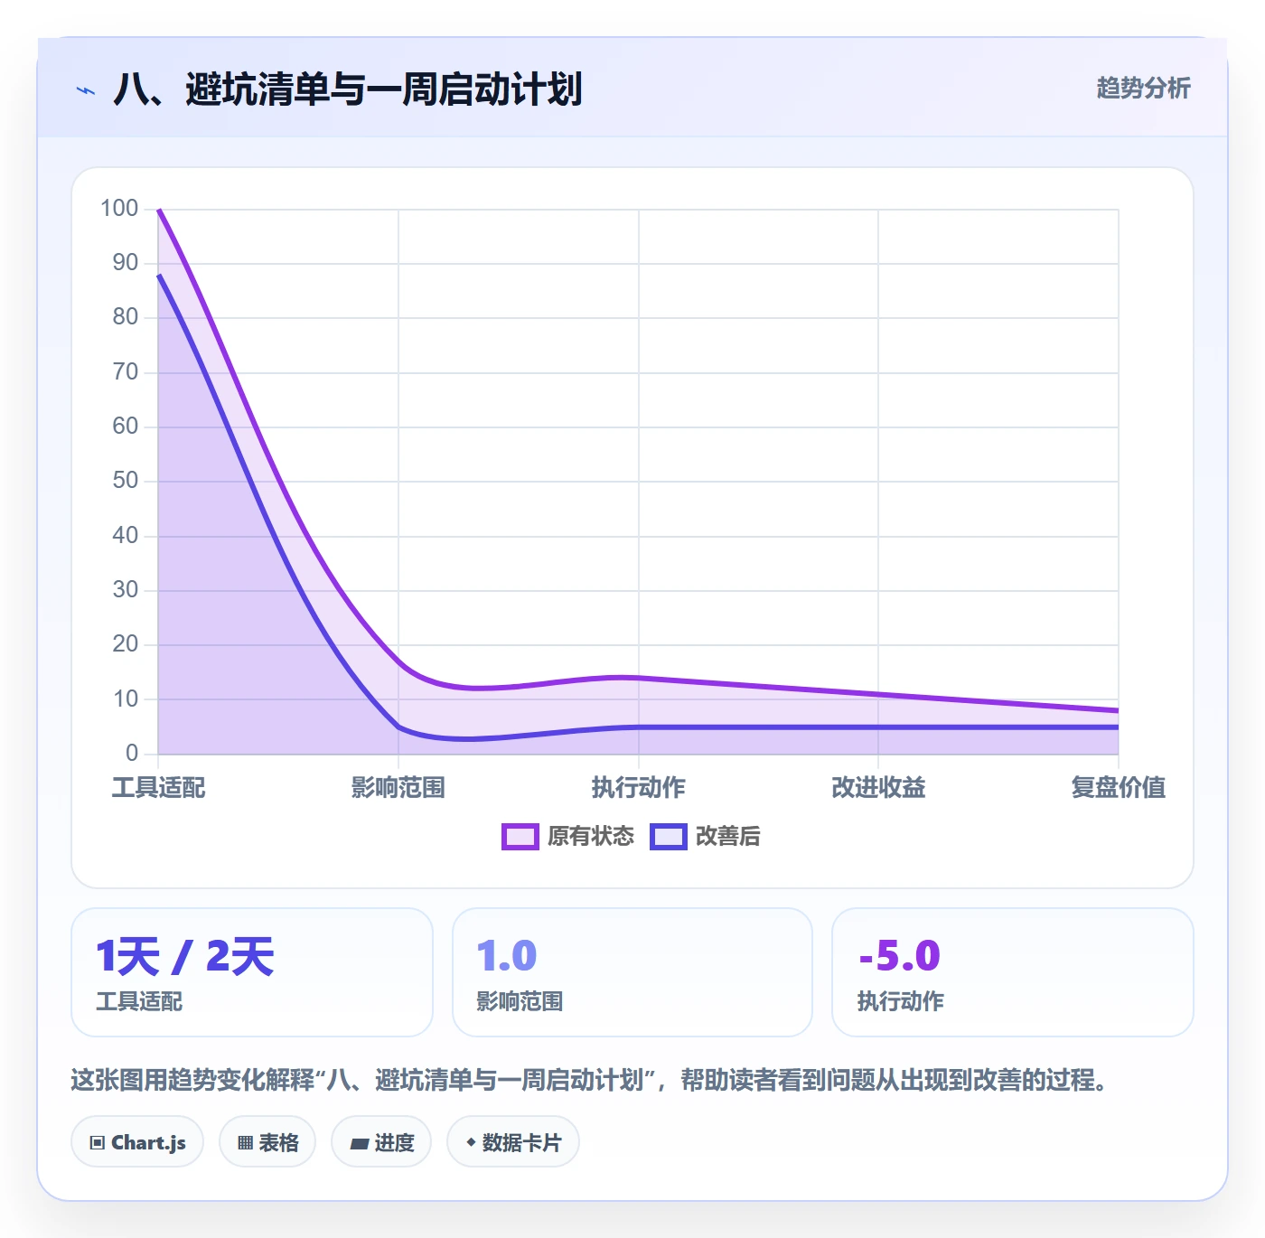Click the x-axis label 执行动作 under the chart
The height and width of the screenshot is (1238, 1265).
click(639, 787)
